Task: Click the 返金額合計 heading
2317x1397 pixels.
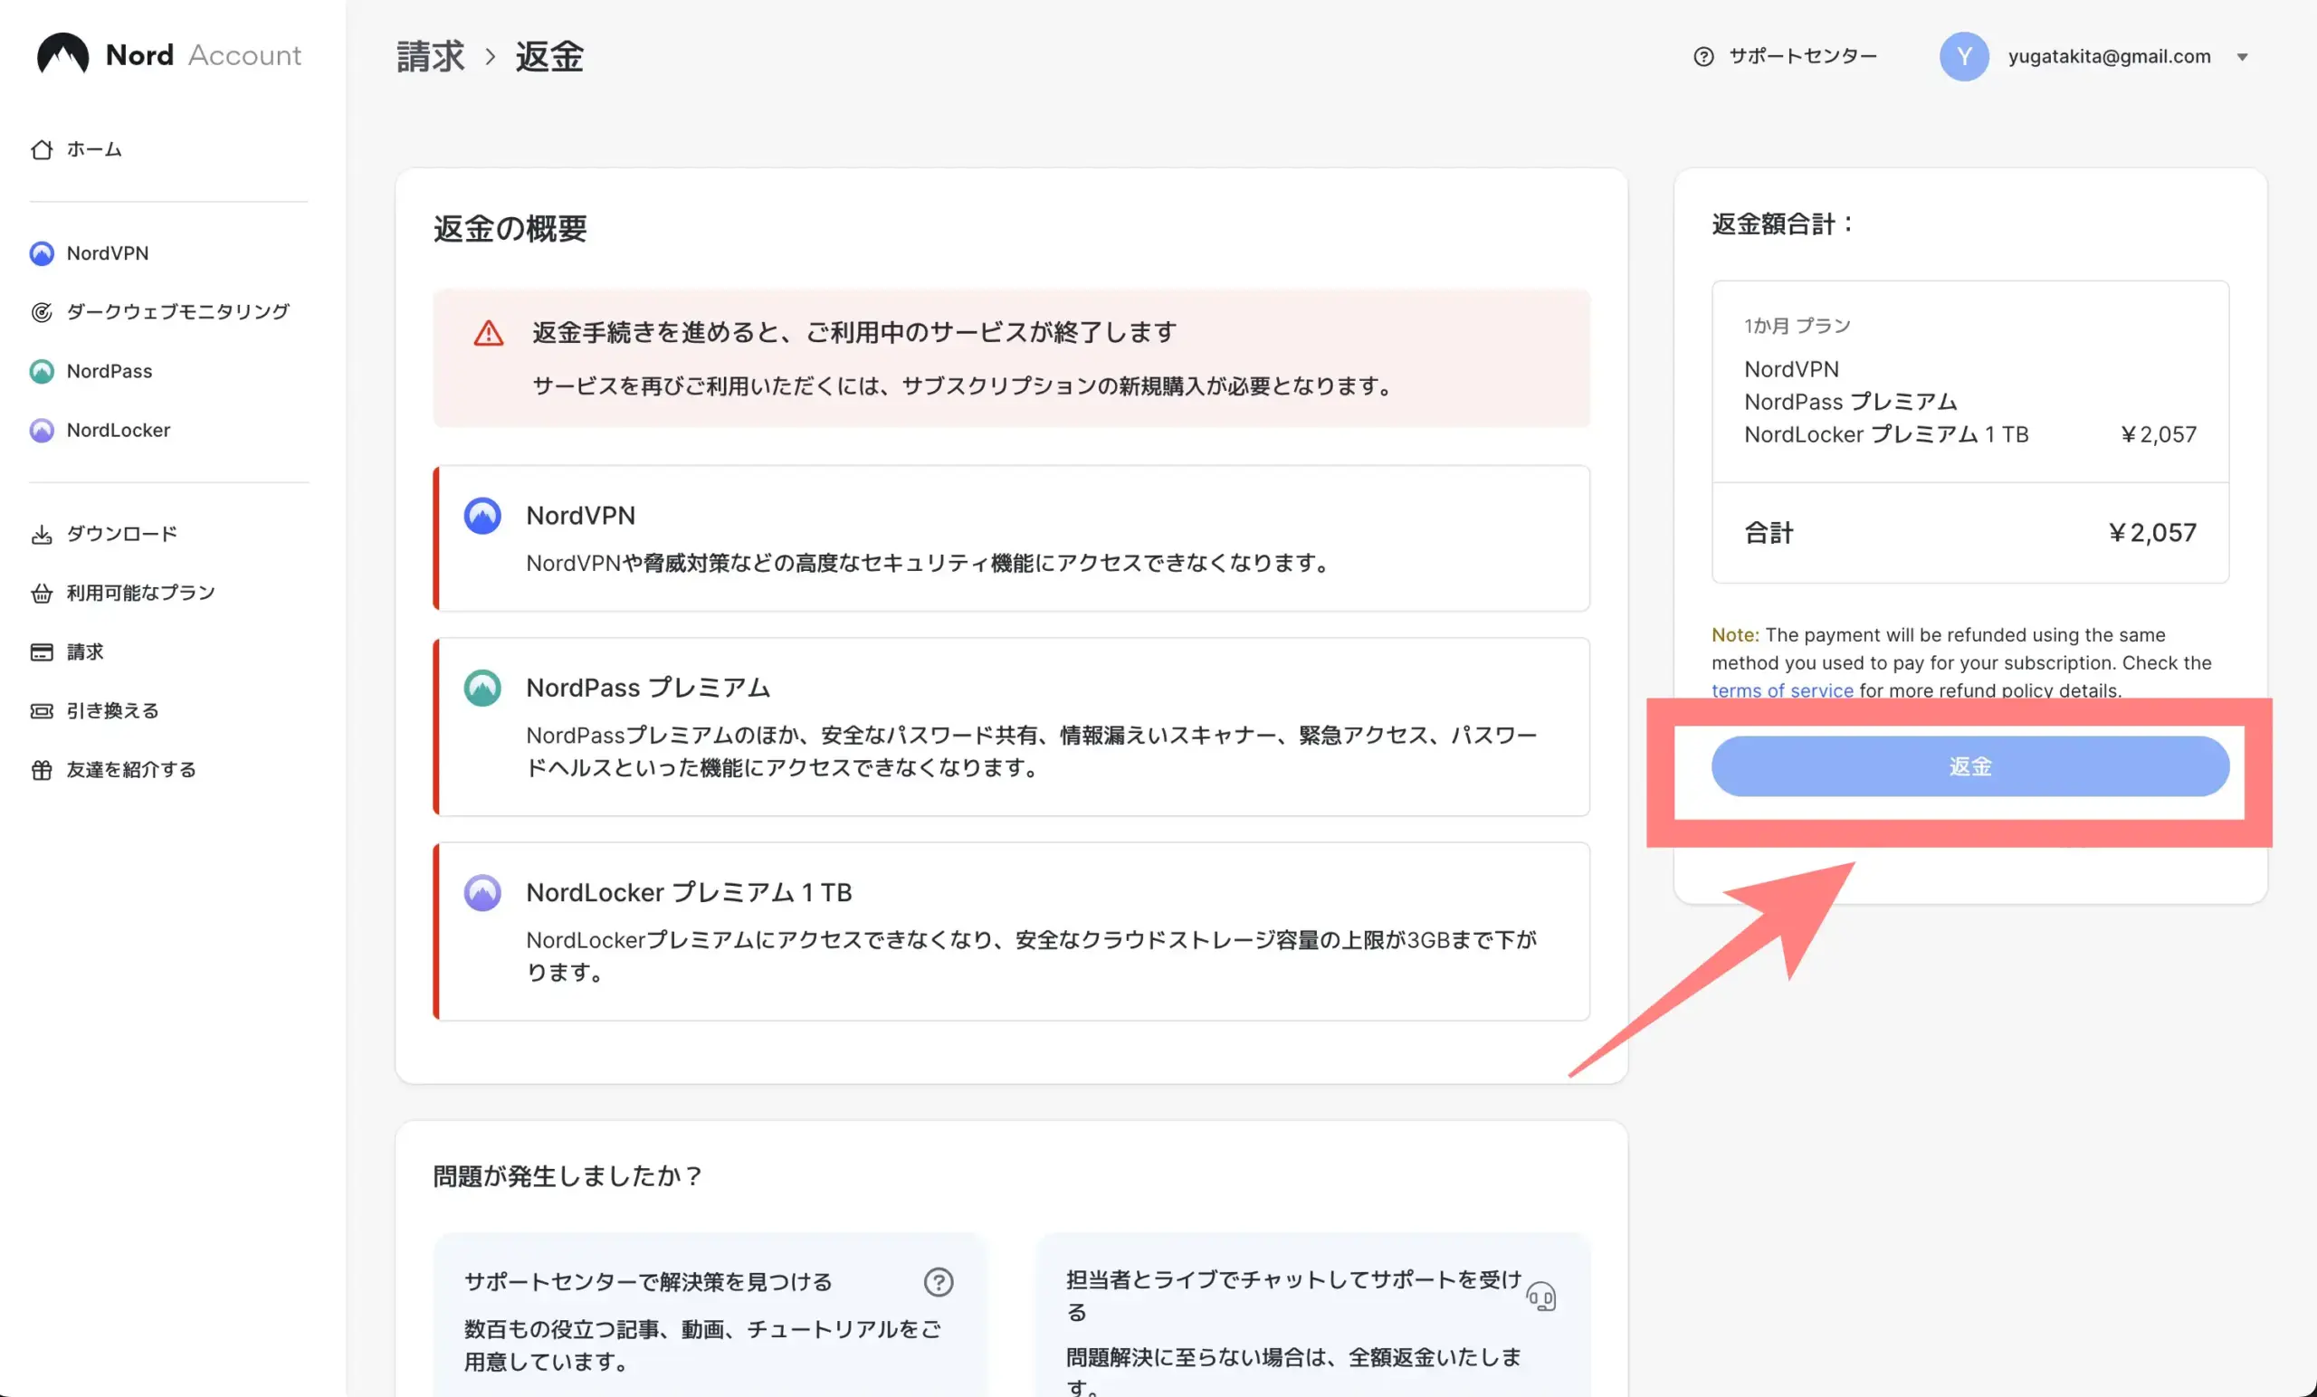Action: (x=1782, y=223)
